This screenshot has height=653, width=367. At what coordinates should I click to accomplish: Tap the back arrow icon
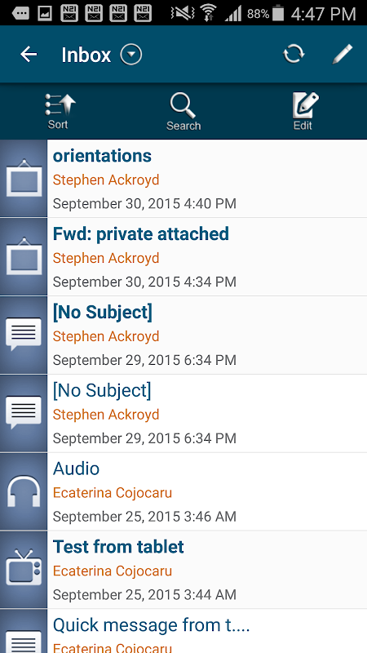29,54
